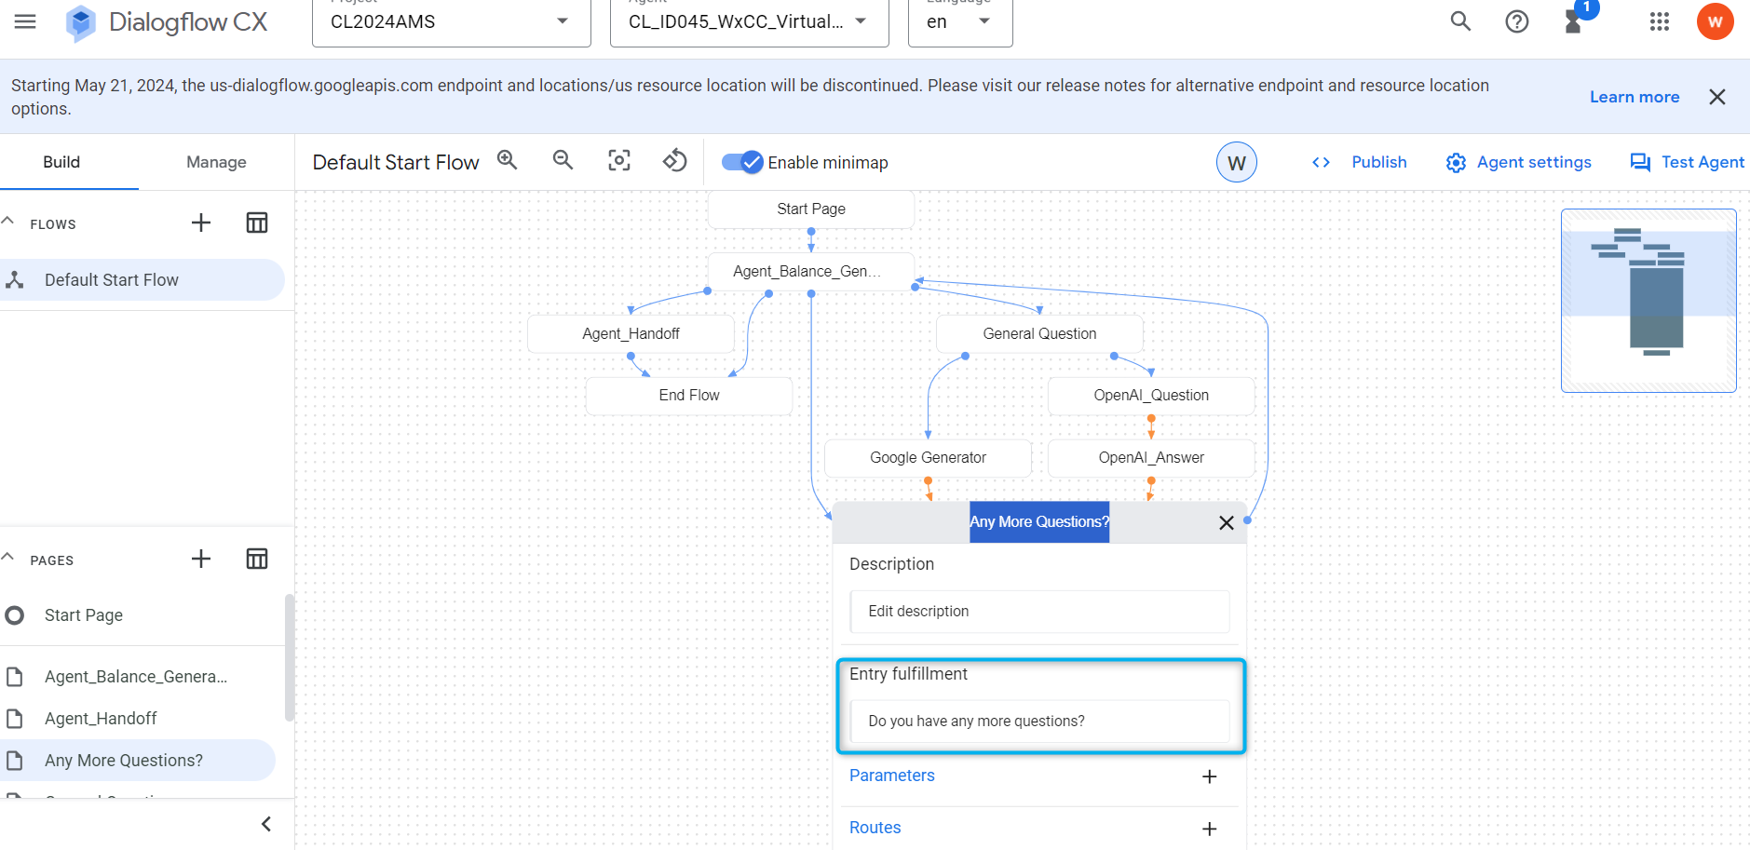Image resolution: width=1750 pixels, height=850 pixels.
Task: Add a parameter with plus icon
Action: coord(1210,776)
